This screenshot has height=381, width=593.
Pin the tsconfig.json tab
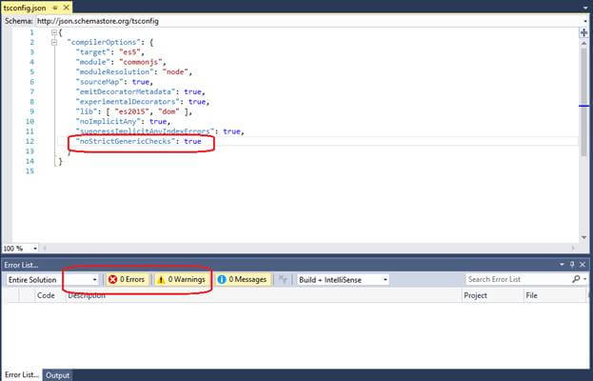55,8
